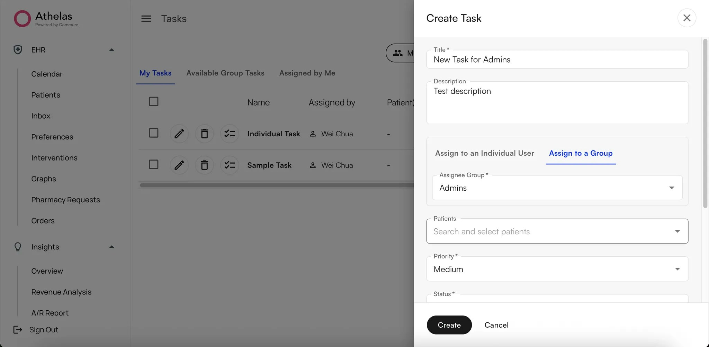The width and height of the screenshot is (709, 347).
Task: Click the group icon button near the tabs
Action: point(397,53)
